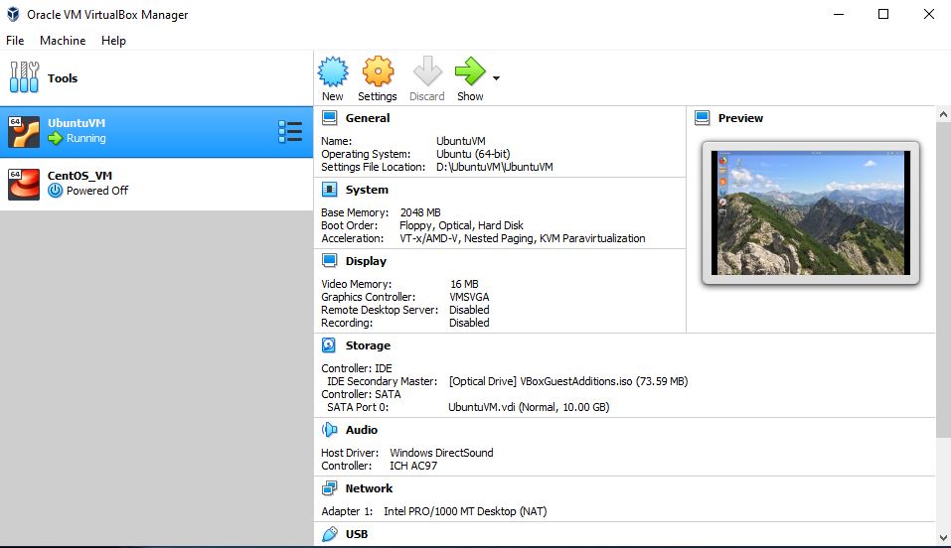Select the UbuntuVM machine name

pyautogui.click(x=77, y=123)
